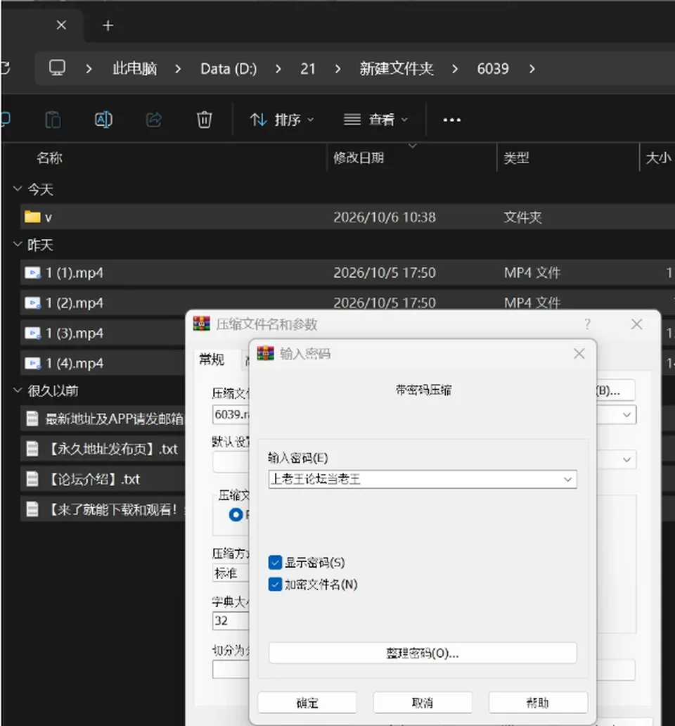Open the 查看 view dropdown
The image size is (675, 726).
pos(375,120)
